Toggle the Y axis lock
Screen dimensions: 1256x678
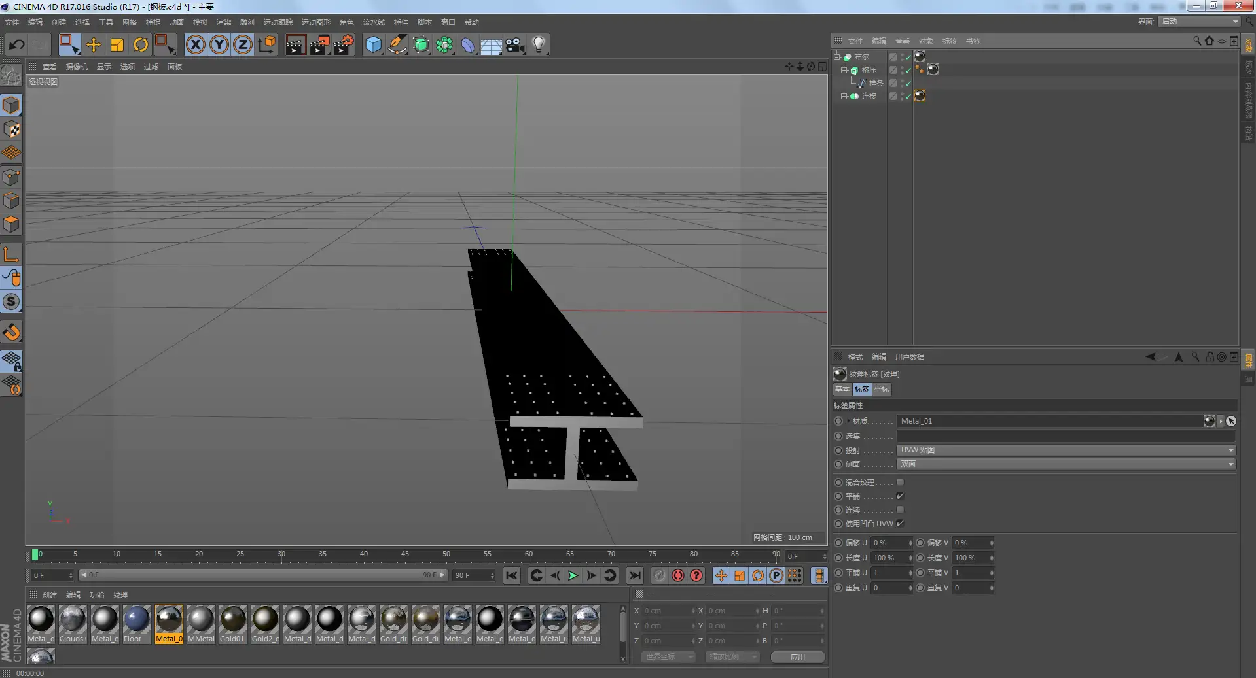click(x=219, y=44)
